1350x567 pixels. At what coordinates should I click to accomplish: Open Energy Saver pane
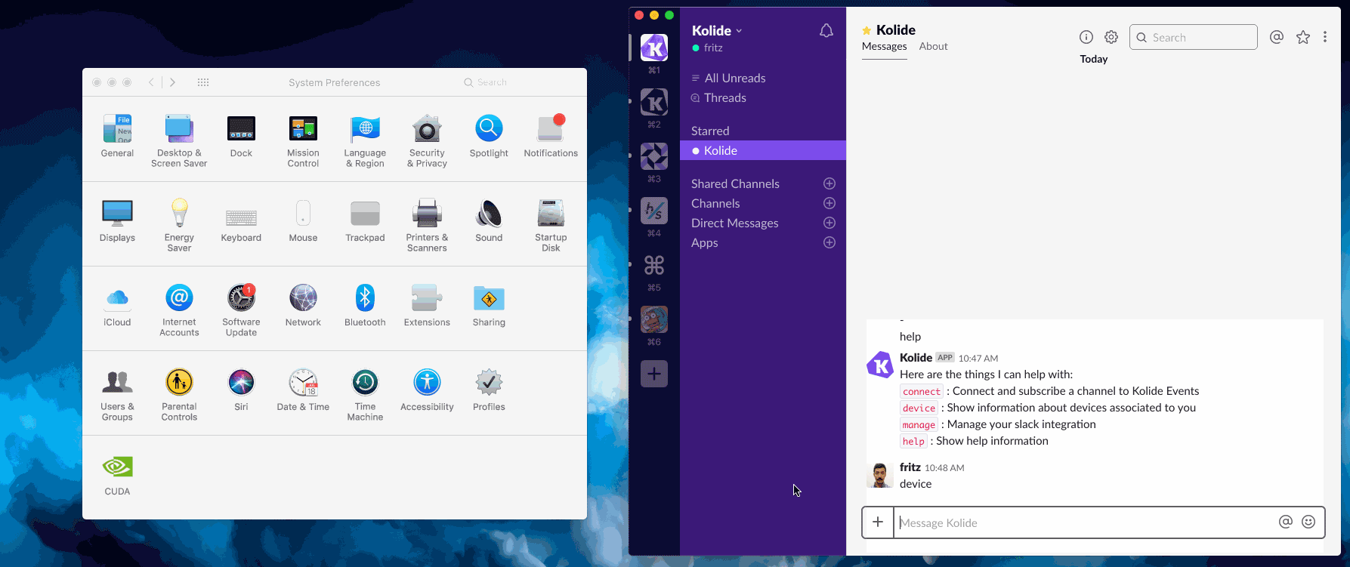[179, 225]
